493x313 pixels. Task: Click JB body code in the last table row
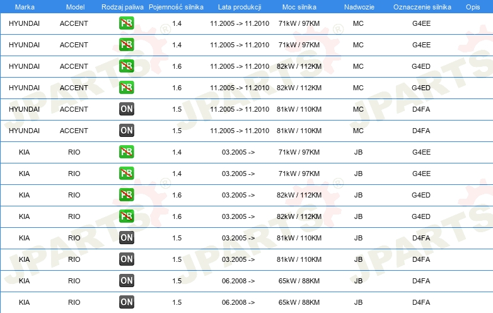pos(358,302)
